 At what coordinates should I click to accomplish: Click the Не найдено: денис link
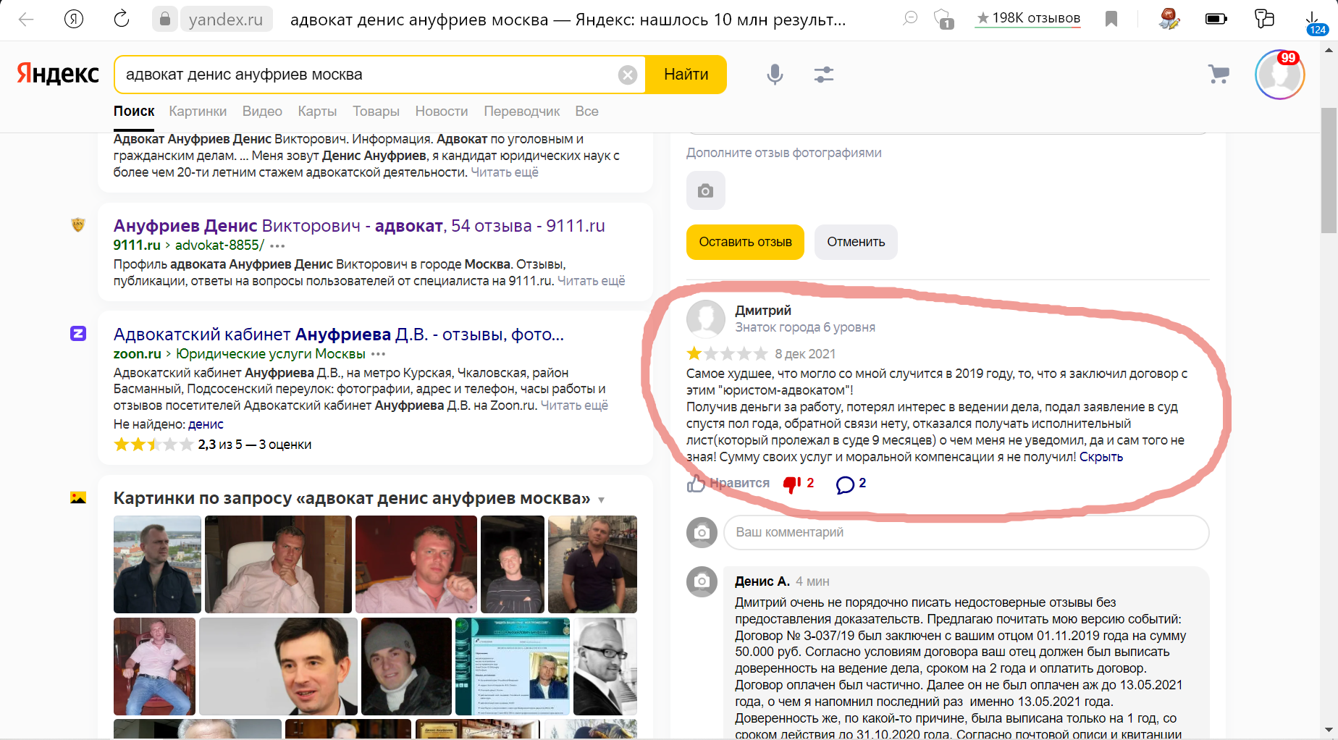point(206,424)
